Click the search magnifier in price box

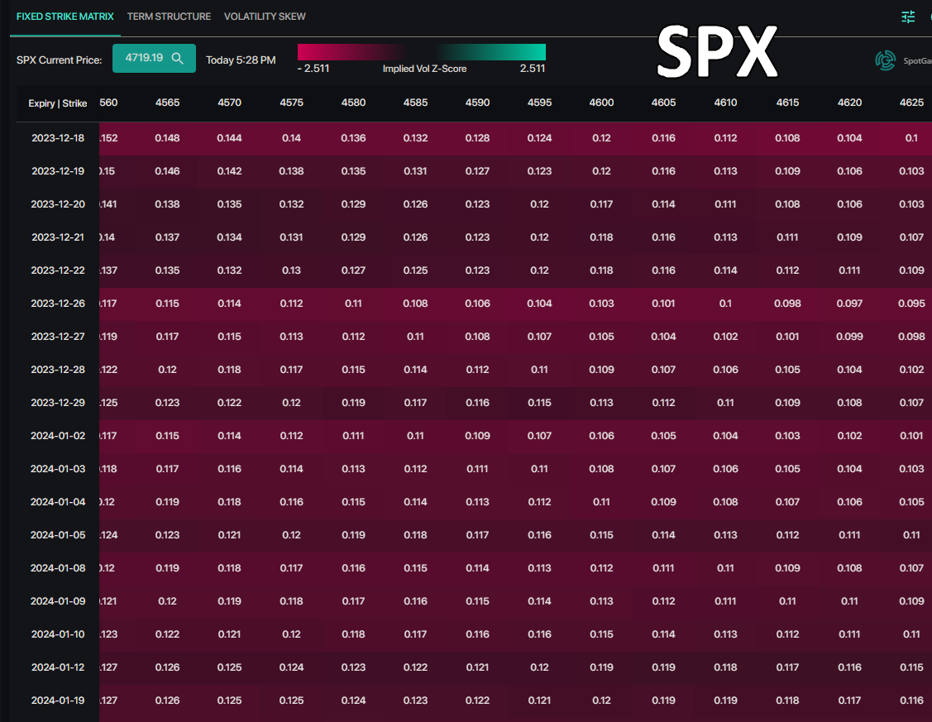click(x=177, y=58)
